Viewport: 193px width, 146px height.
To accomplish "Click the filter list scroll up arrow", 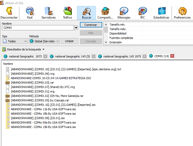I will (x=106, y=25).
